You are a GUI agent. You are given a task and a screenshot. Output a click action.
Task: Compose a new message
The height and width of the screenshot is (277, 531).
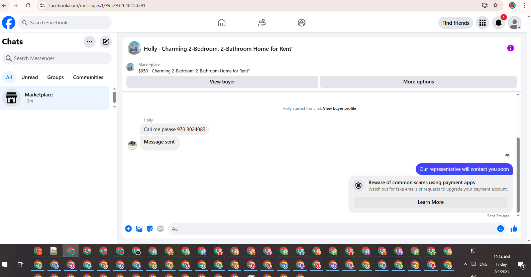(106, 42)
